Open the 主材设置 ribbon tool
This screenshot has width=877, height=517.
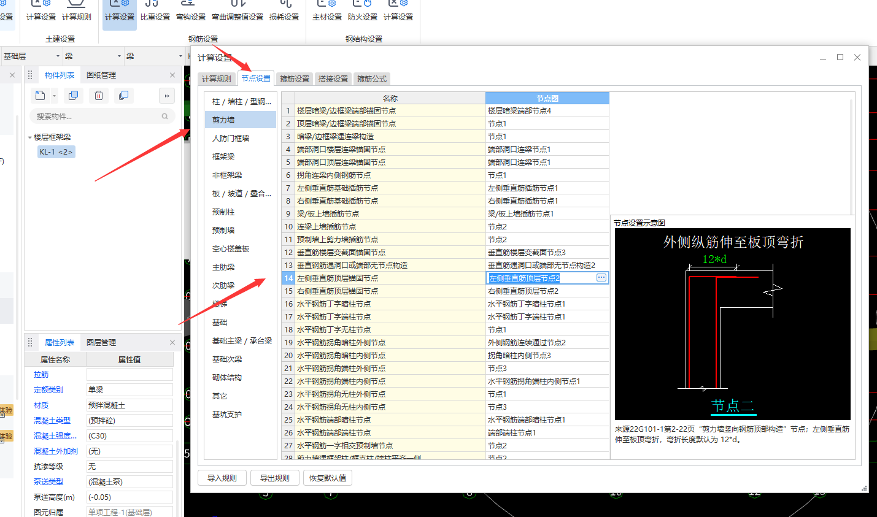tap(327, 12)
